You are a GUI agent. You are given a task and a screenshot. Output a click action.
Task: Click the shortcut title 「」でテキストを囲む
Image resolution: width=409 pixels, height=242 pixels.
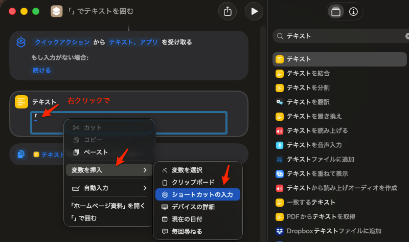(101, 11)
